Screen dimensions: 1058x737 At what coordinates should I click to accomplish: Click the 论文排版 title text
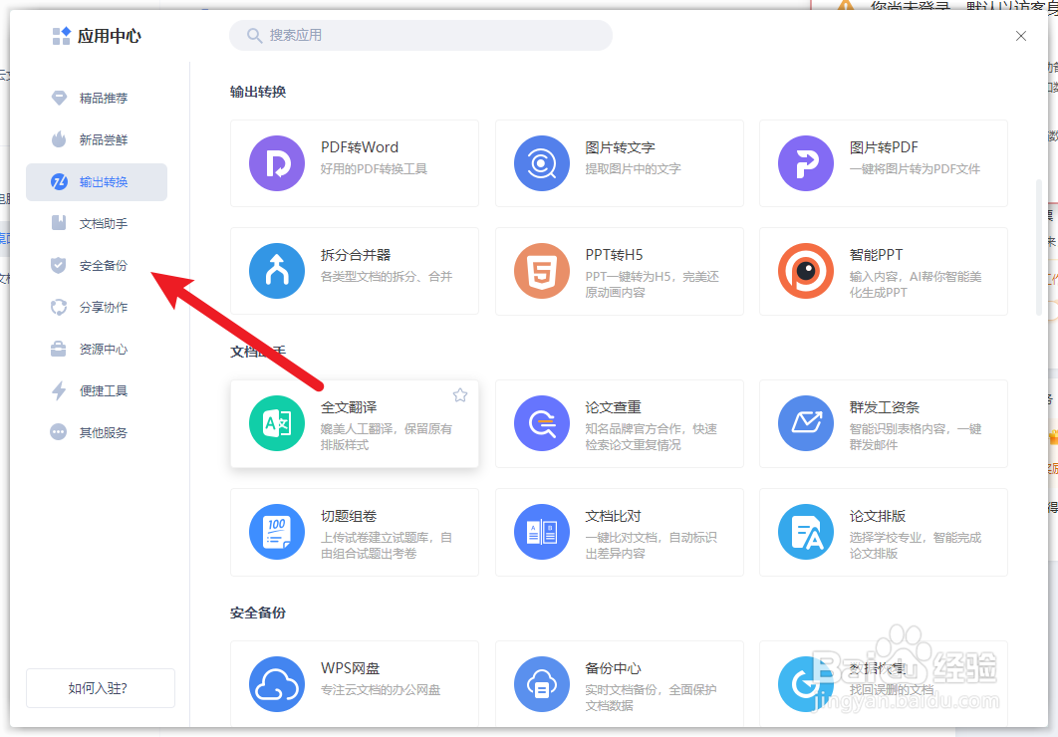click(877, 516)
